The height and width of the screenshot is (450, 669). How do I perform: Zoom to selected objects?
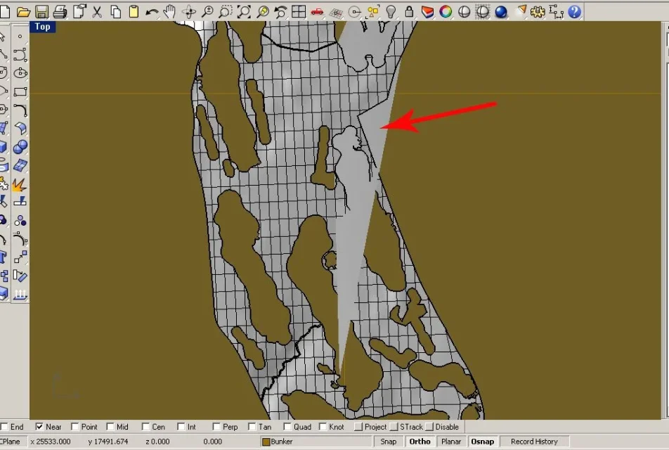coord(262,11)
